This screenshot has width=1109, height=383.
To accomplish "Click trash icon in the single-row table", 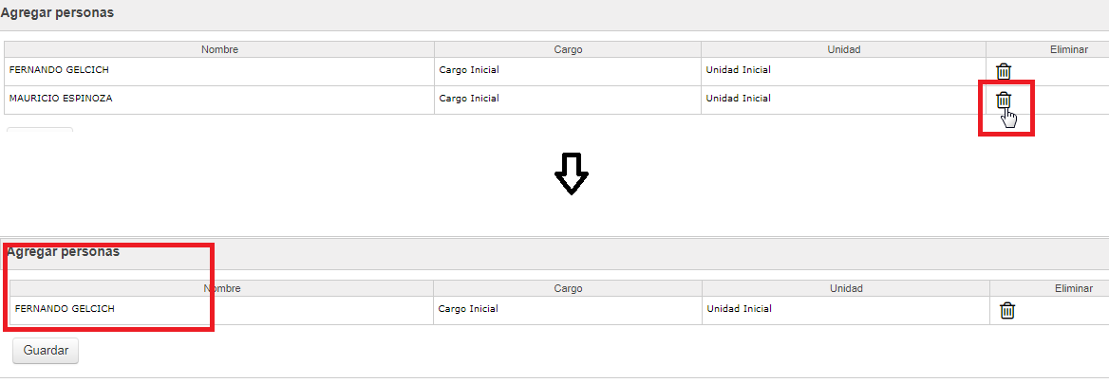I will 1007,310.
